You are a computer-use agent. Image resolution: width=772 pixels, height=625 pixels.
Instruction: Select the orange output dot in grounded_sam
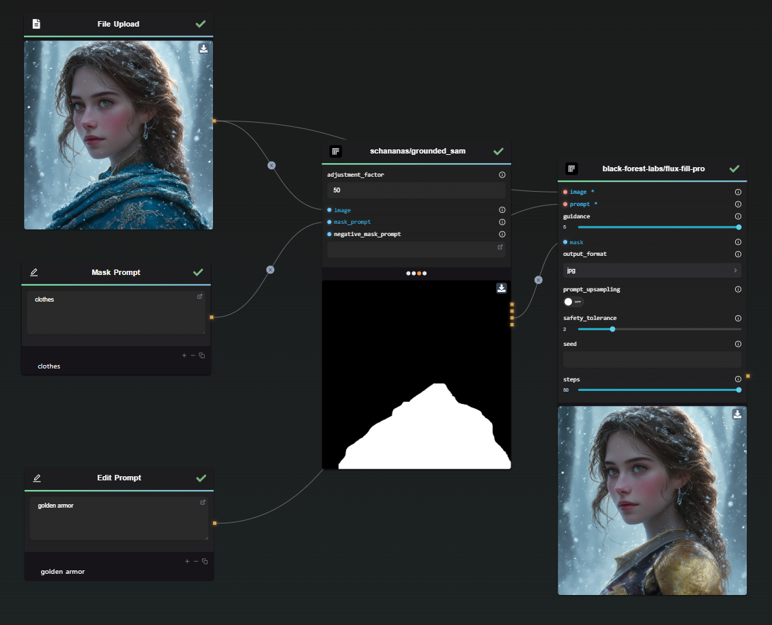point(419,273)
